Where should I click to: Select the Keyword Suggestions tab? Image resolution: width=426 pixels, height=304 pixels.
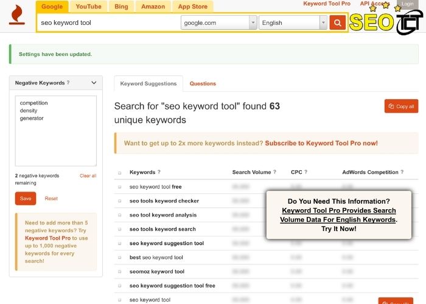pyautogui.click(x=148, y=84)
